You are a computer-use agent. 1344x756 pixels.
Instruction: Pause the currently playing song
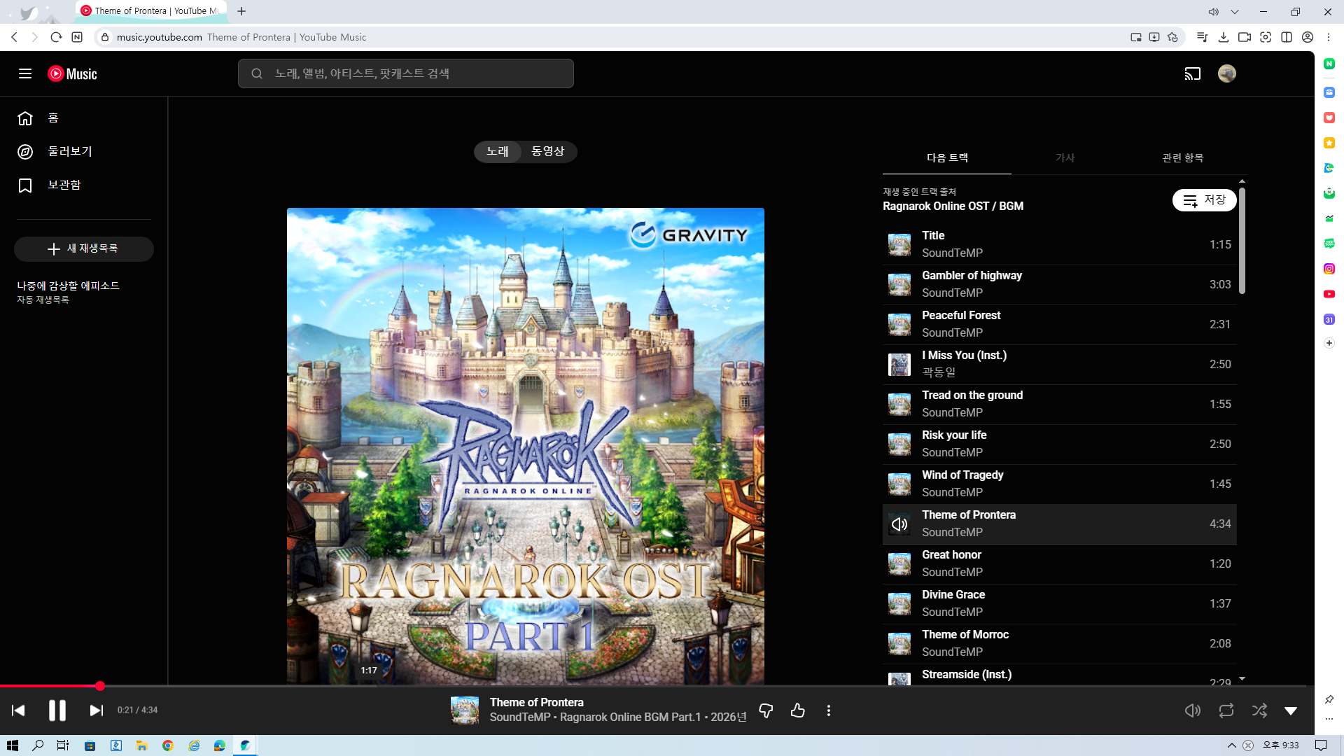click(x=57, y=710)
